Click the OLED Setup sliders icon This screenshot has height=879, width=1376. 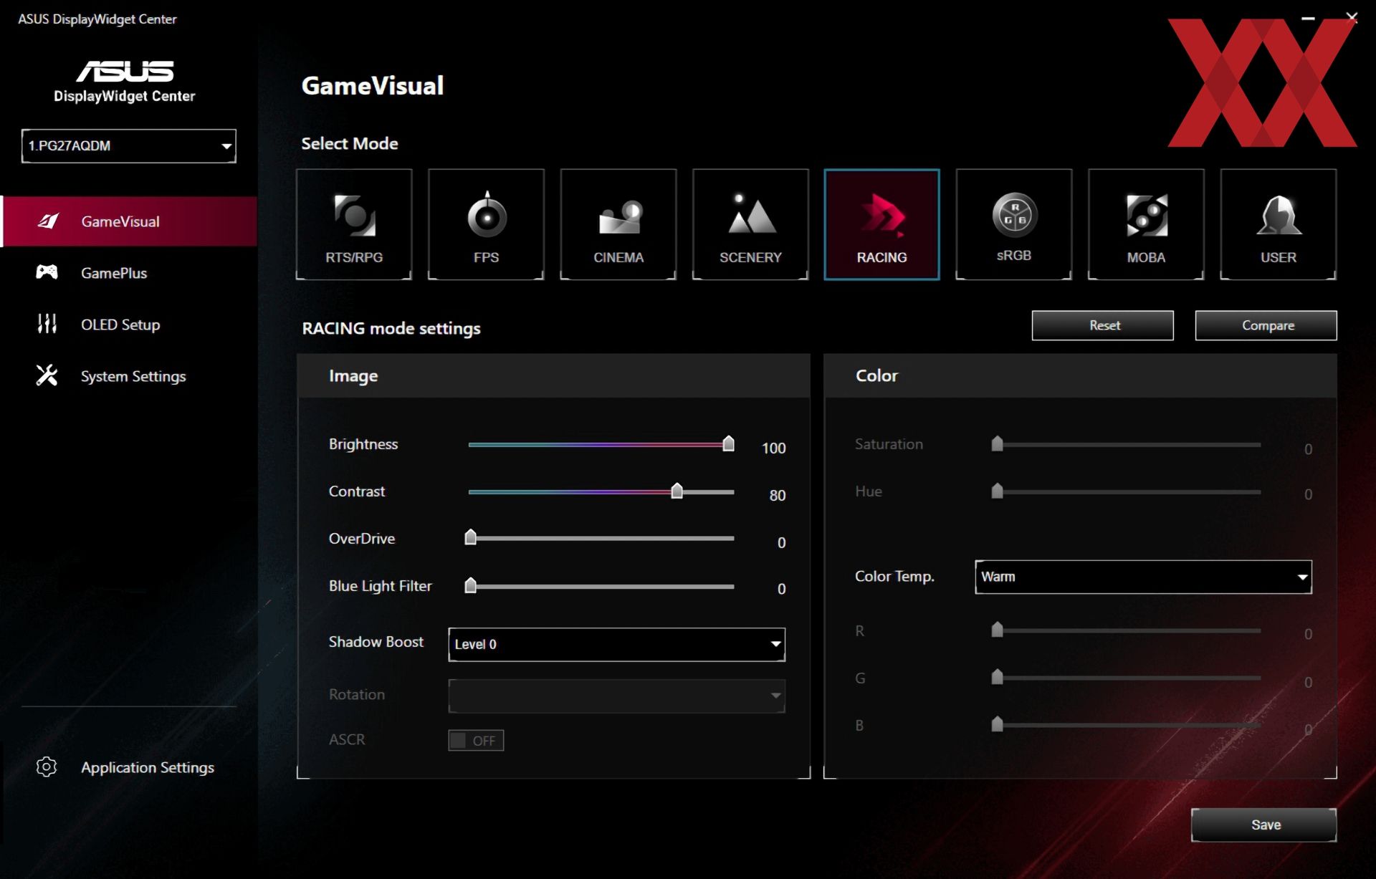tap(47, 324)
